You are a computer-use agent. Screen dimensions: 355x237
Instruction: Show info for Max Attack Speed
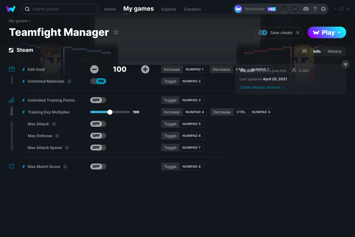click(x=67, y=148)
